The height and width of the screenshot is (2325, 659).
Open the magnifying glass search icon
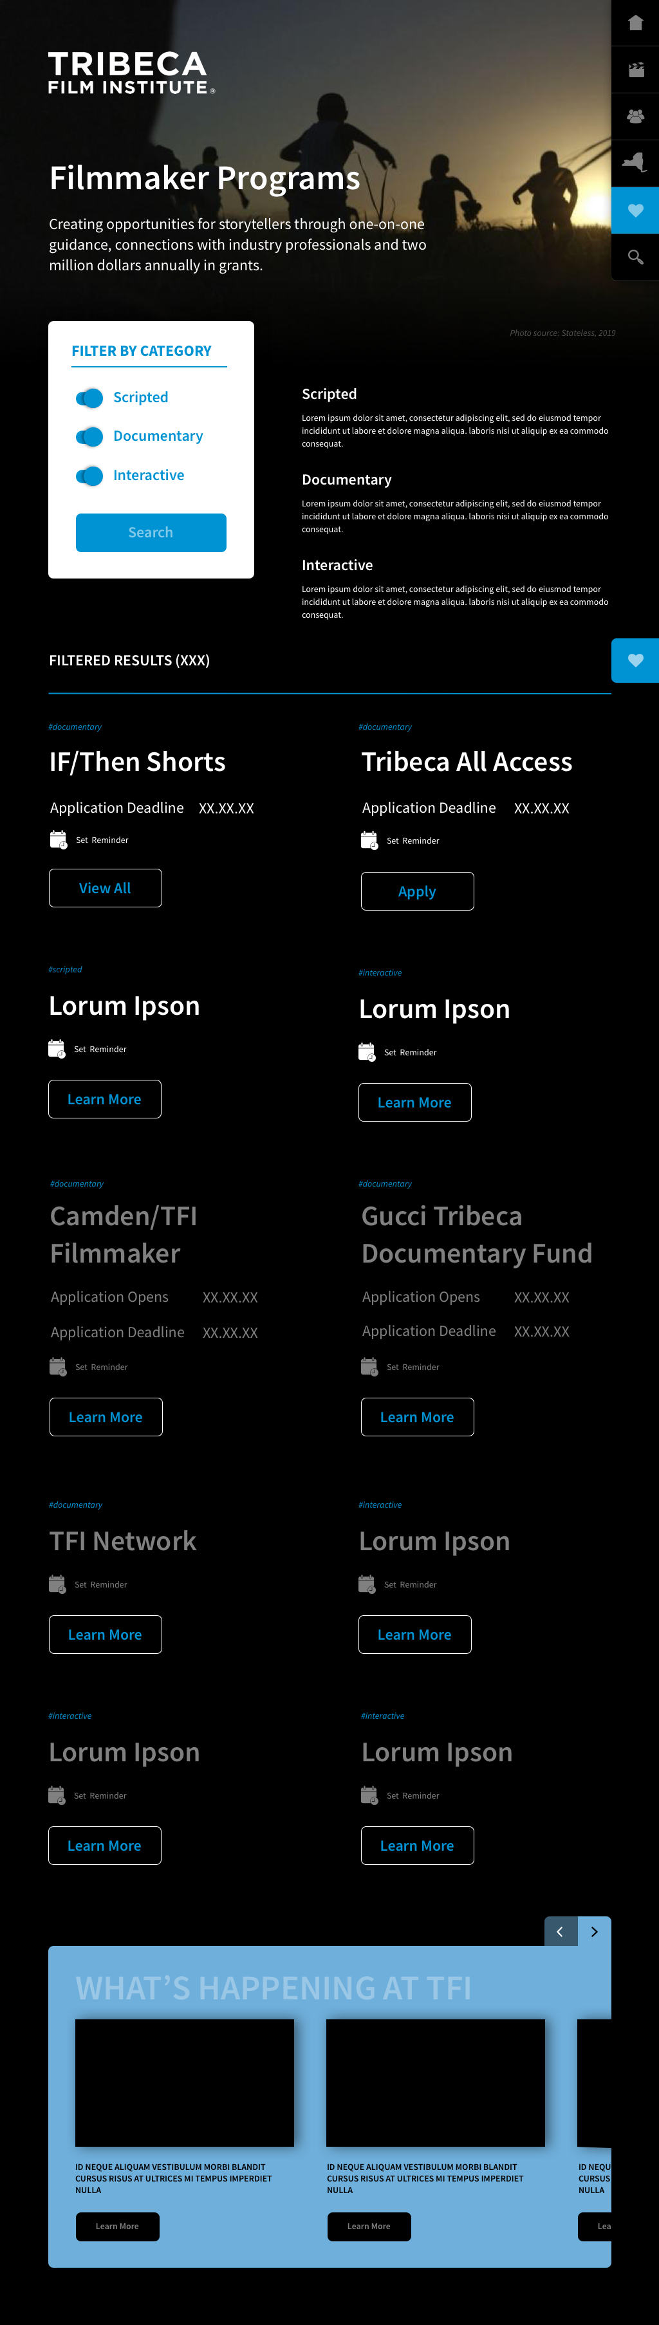(636, 257)
